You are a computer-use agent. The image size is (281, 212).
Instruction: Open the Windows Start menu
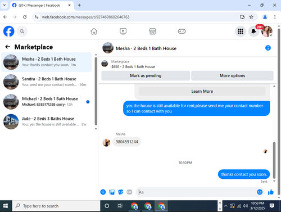tap(6, 206)
